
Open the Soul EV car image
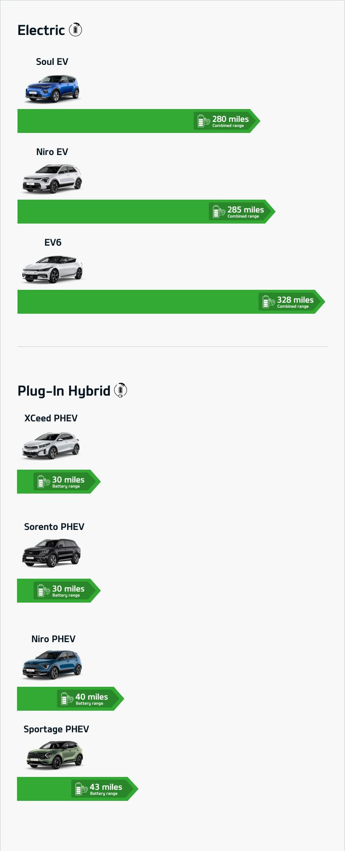coord(52,89)
